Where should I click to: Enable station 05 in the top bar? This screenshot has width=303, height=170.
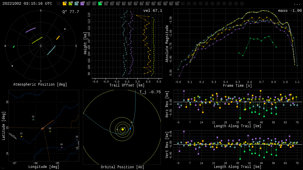88,3
